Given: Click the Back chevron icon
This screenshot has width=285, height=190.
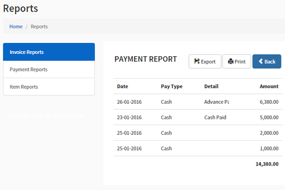Looking at the screenshot, I should (261, 61).
